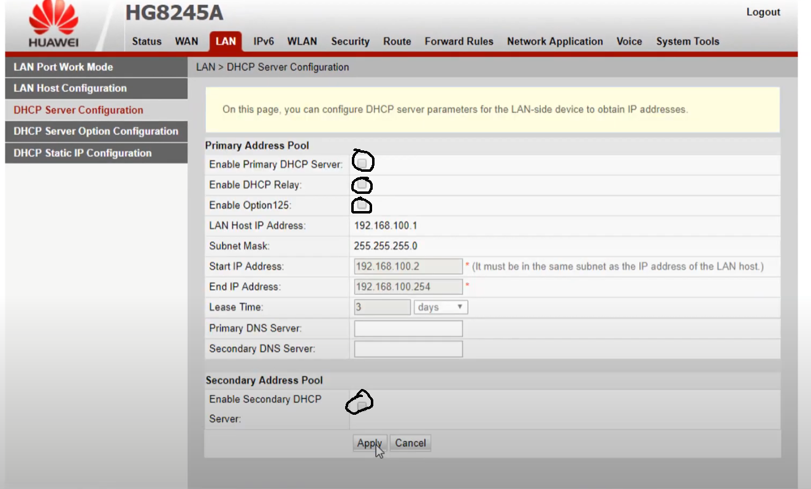
Task: Click the Start IP Address field
Action: (408, 266)
